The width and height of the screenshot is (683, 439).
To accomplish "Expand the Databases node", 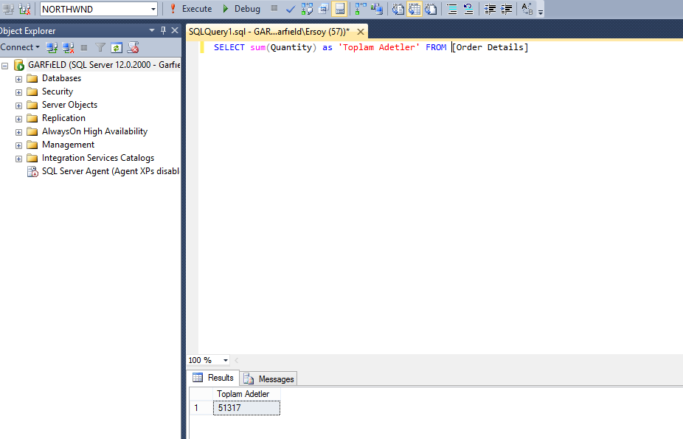I will tap(18, 78).
